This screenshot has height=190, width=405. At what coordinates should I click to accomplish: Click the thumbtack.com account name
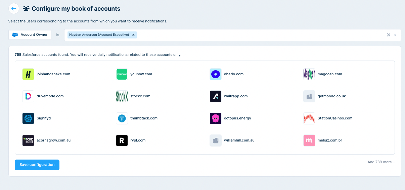tap(144, 118)
